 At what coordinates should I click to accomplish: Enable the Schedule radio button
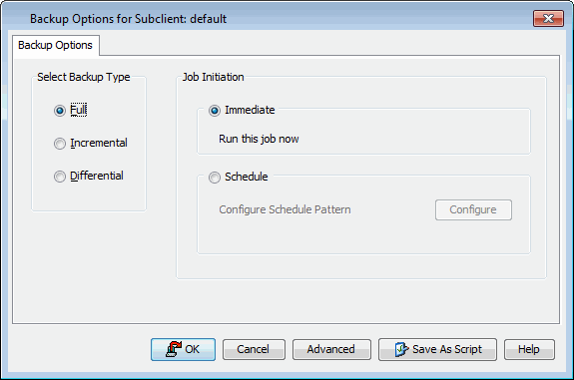tap(215, 178)
